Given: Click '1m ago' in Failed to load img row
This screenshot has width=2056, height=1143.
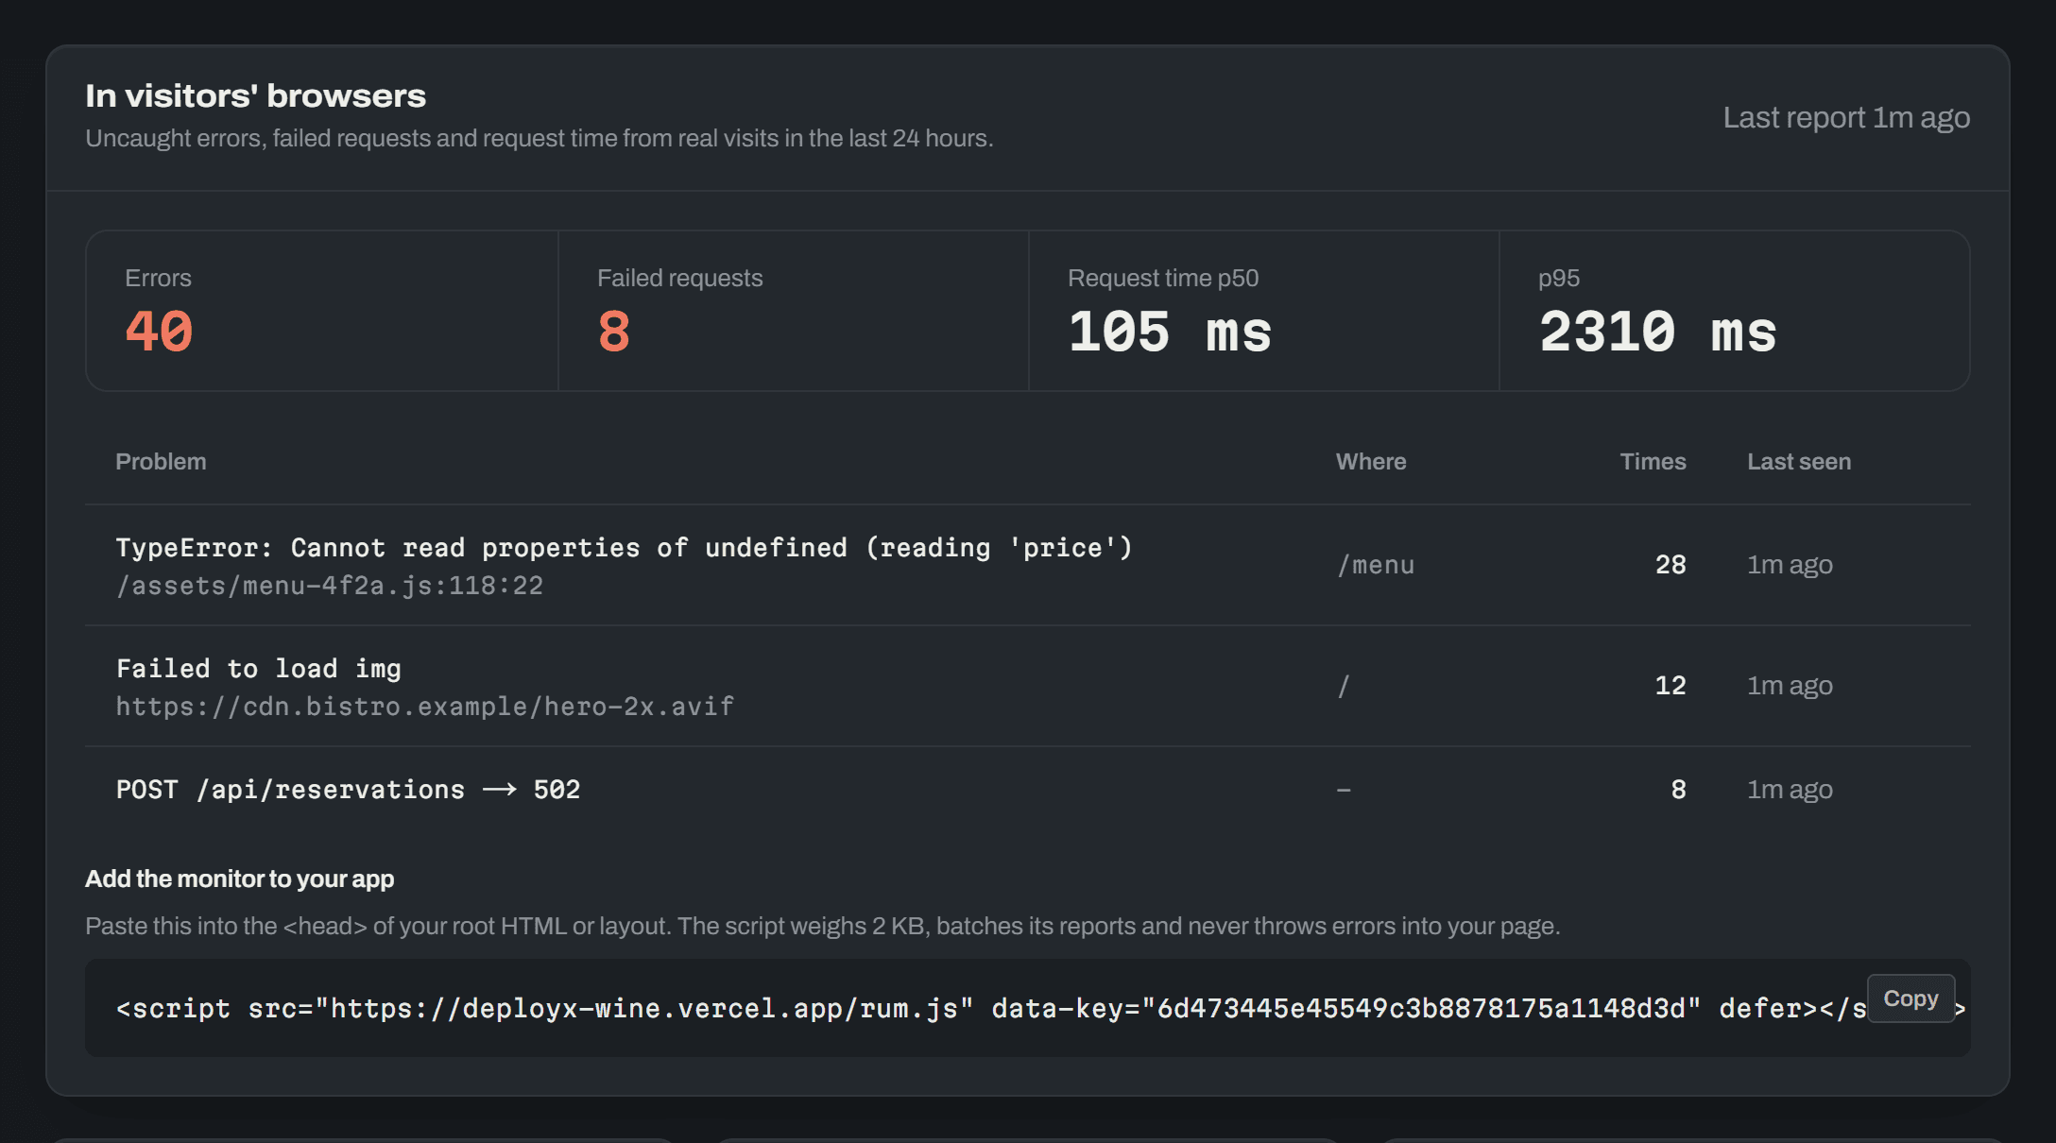Looking at the screenshot, I should pyautogui.click(x=1790, y=686).
